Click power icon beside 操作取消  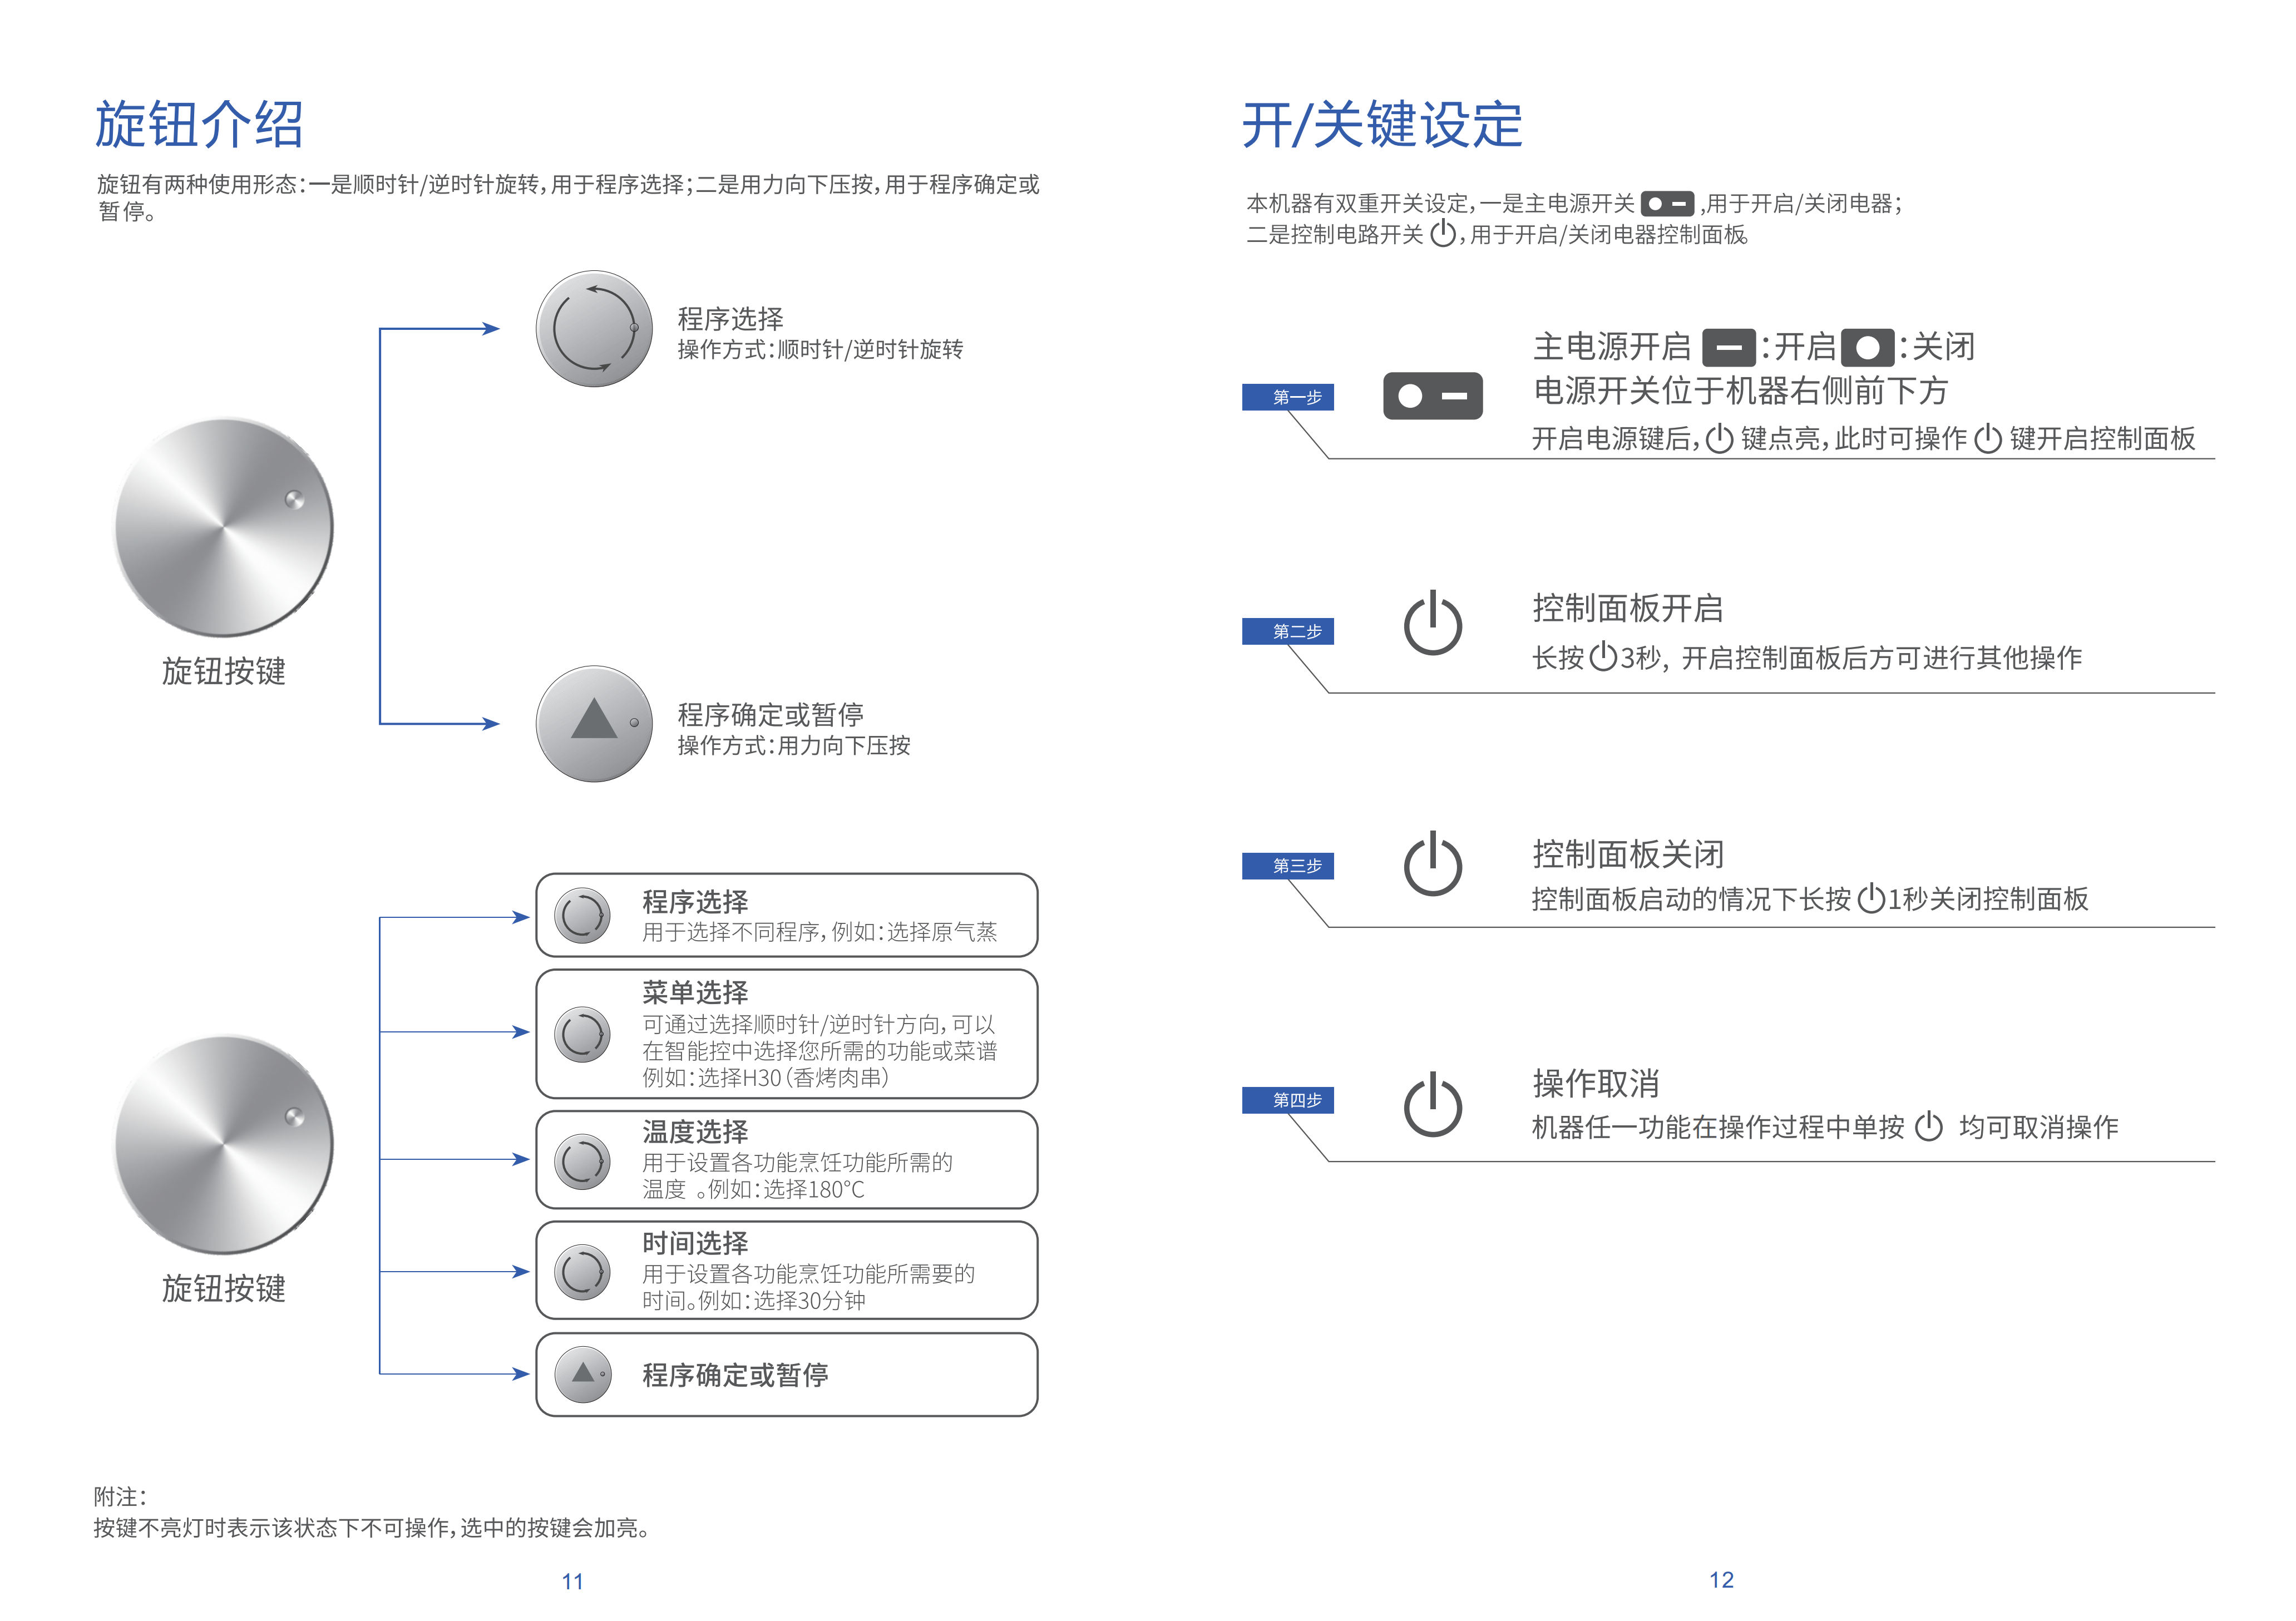point(1432,1105)
